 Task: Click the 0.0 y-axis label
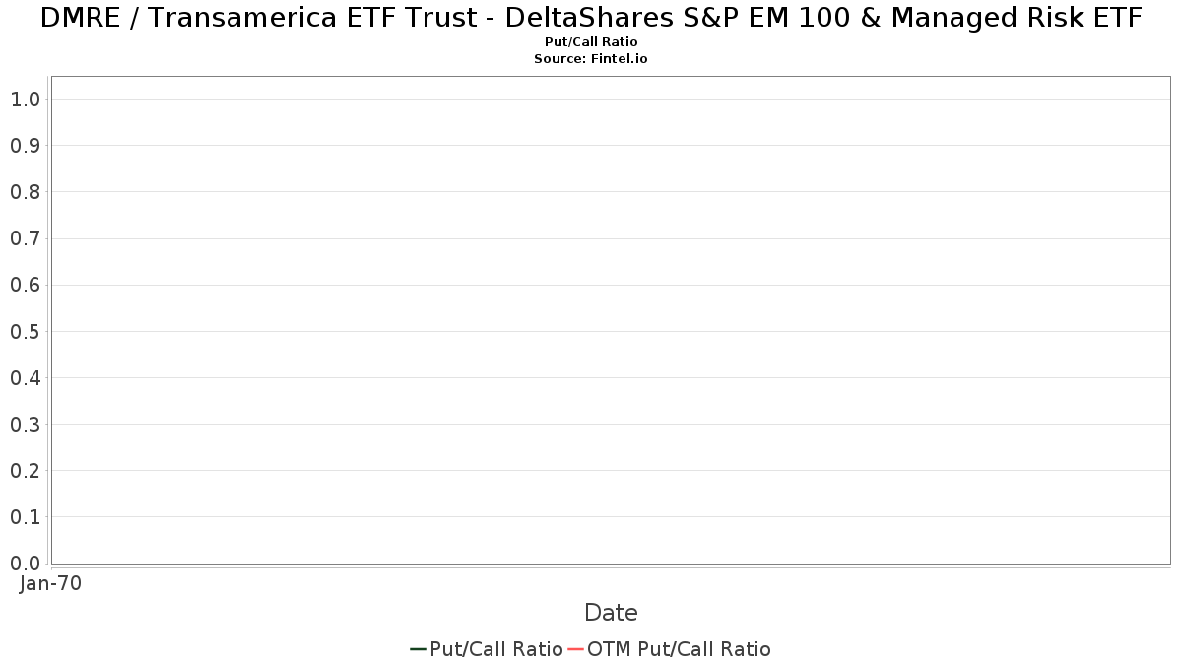[x=25, y=564]
